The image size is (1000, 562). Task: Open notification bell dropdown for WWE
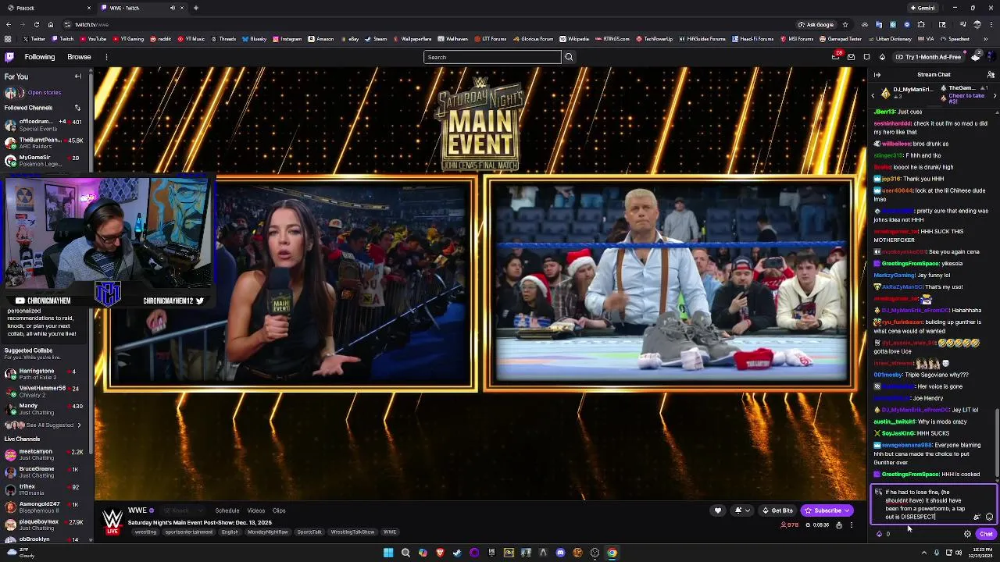coord(742,510)
